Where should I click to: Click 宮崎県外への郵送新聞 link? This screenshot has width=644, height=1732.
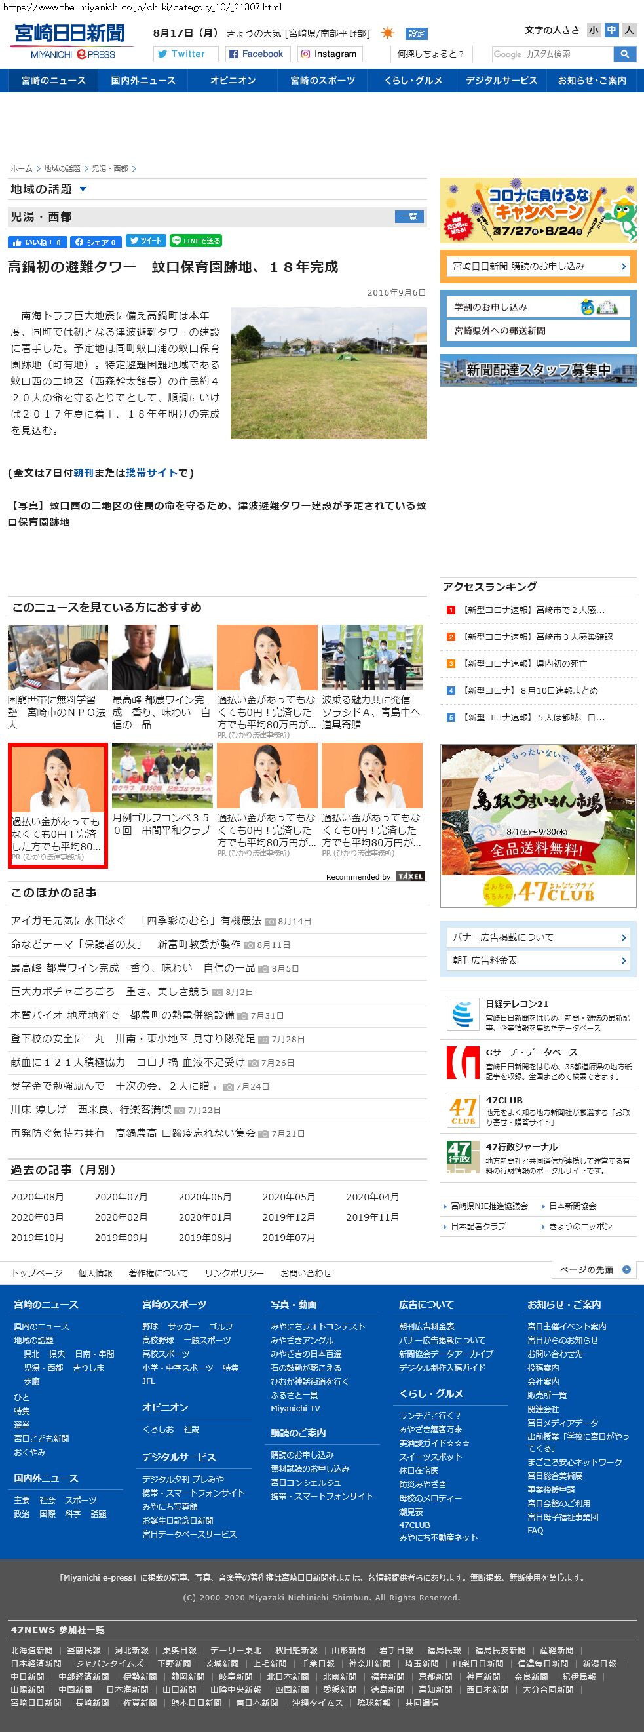tap(538, 331)
